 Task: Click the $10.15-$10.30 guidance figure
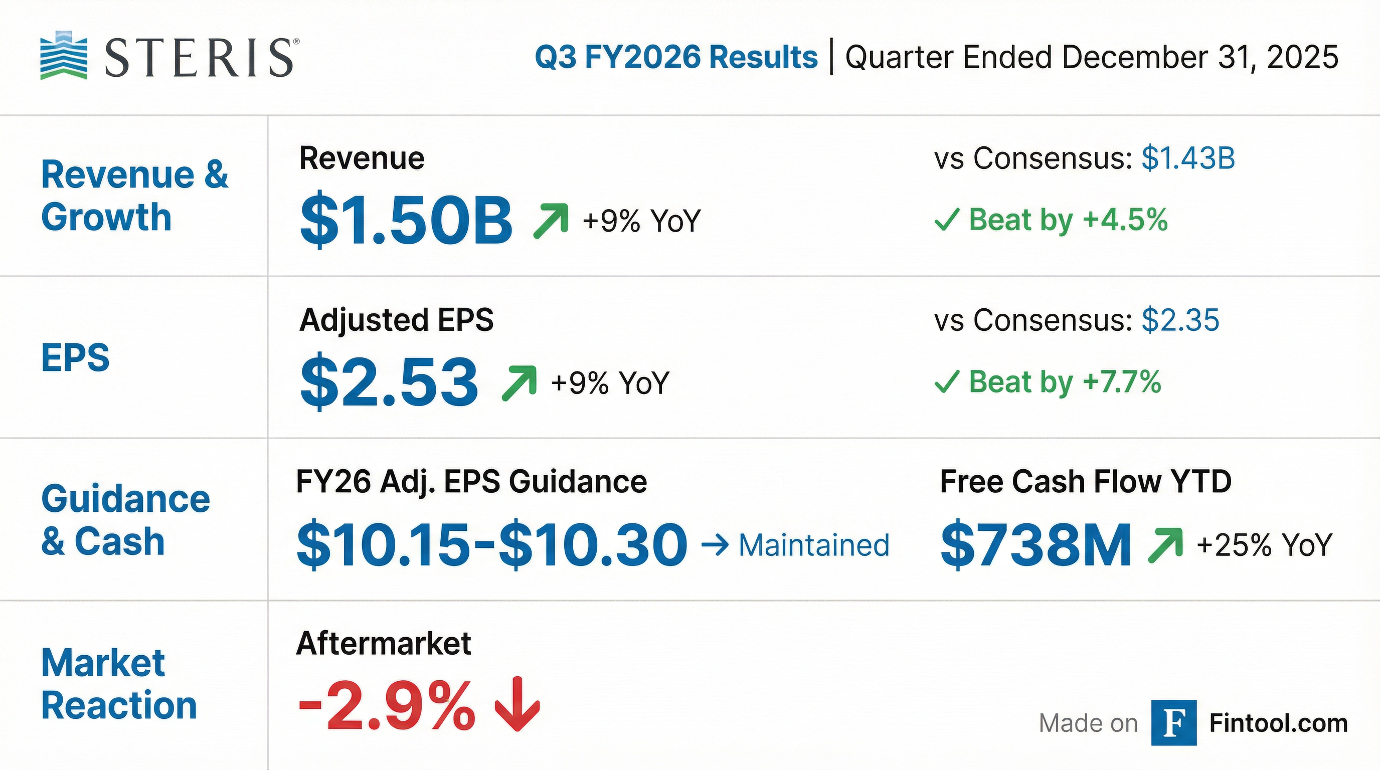tap(492, 544)
